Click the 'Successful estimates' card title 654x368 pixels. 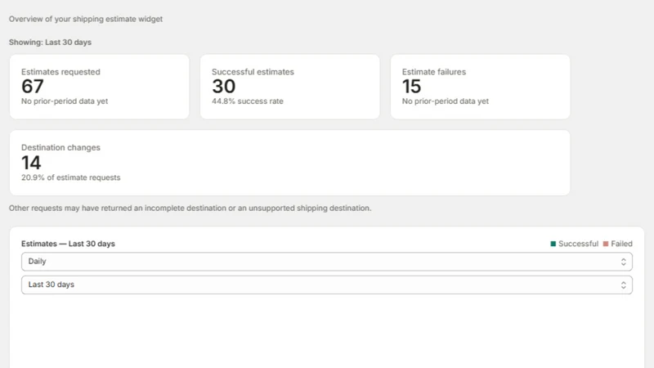[253, 72]
